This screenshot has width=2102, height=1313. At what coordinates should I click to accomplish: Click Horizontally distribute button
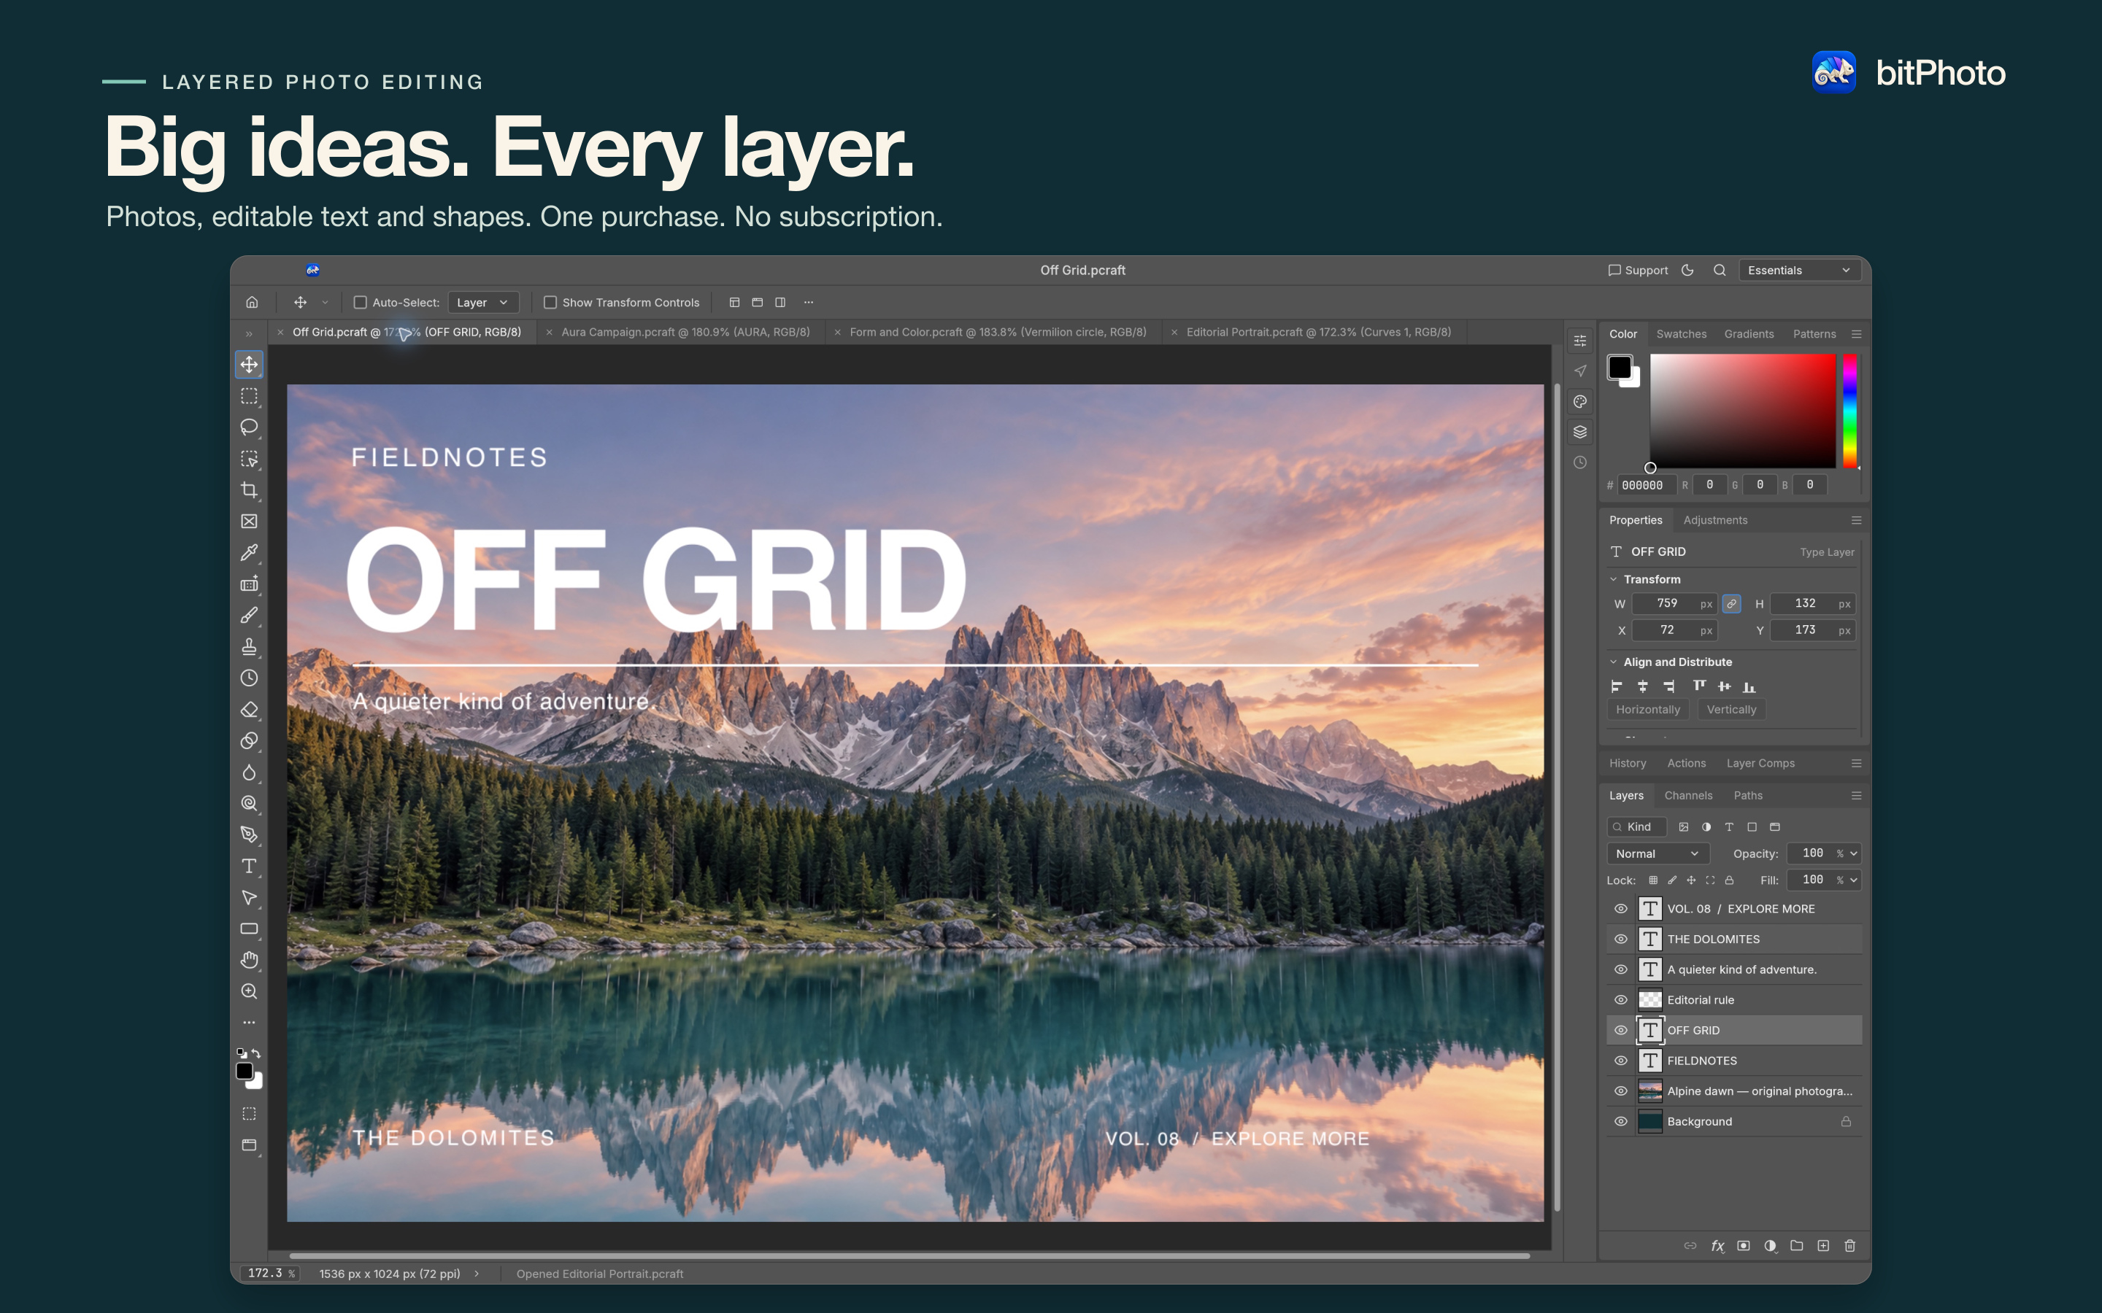pyautogui.click(x=1648, y=710)
